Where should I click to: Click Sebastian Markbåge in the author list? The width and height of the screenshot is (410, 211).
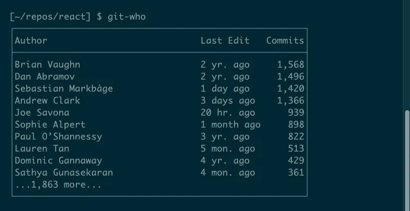[x=64, y=89]
